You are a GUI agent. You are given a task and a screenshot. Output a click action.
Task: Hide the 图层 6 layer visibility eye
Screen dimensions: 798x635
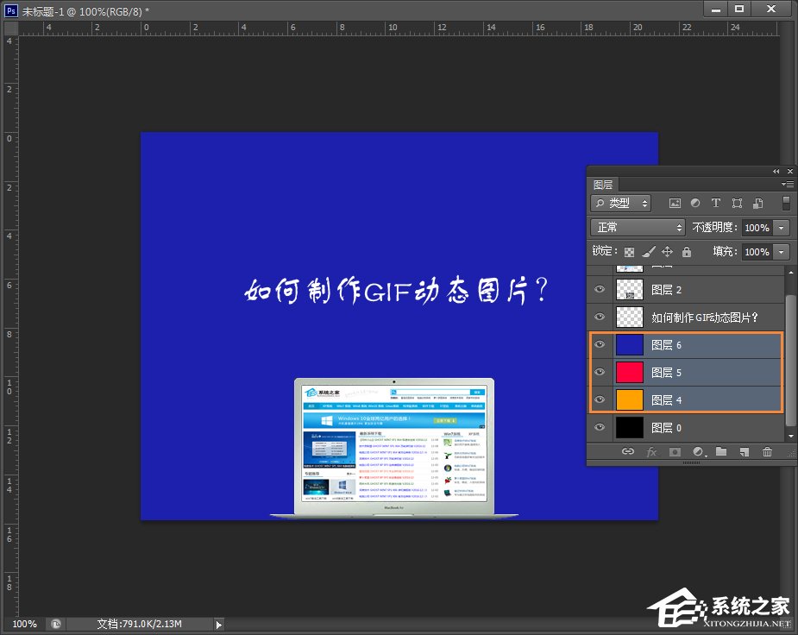coord(599,344)
